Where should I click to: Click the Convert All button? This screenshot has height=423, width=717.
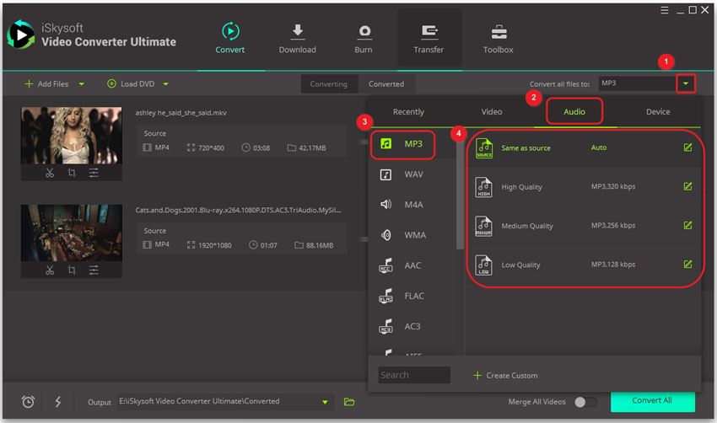[x=652, y=401]
